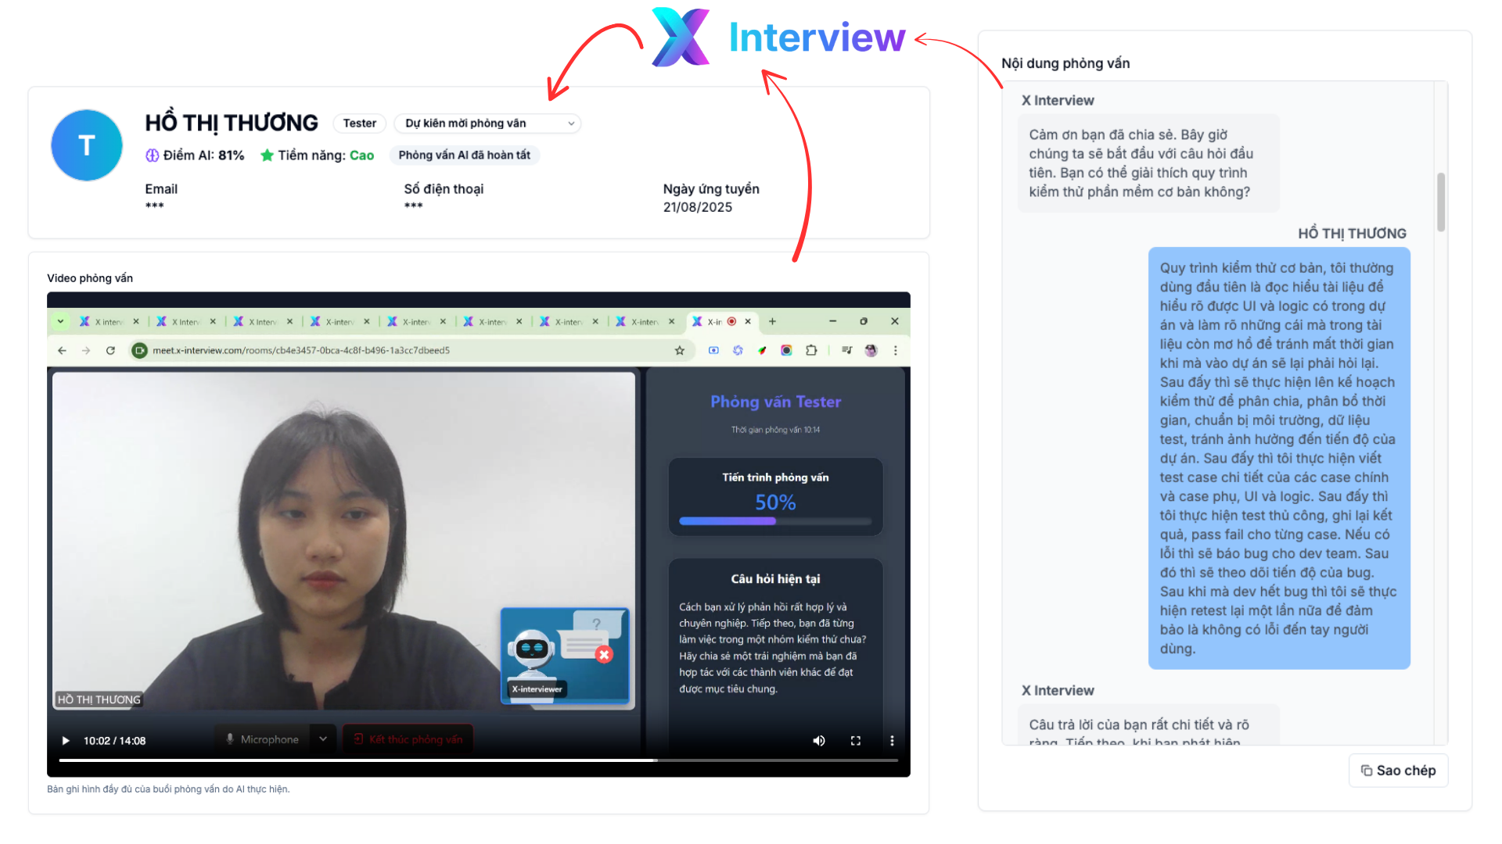
Task: Open the video three-dot options menu
Action: click(x=892, y=741)
